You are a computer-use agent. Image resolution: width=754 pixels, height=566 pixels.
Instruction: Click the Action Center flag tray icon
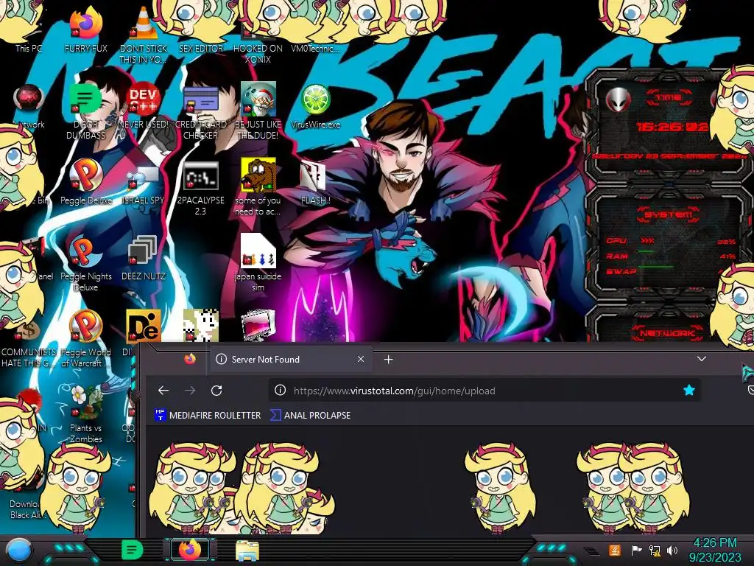point(636,550)
